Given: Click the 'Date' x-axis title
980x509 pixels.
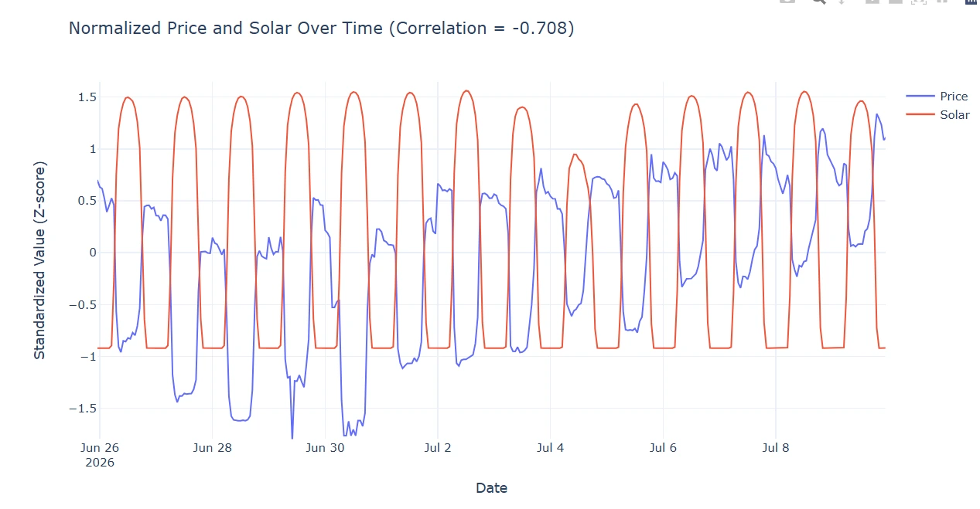Looking at the screenshot, I should click(492, 488).
